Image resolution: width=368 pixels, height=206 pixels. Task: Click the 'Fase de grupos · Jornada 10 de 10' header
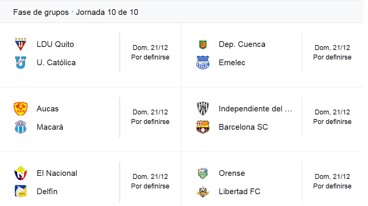tap(76, 12)
